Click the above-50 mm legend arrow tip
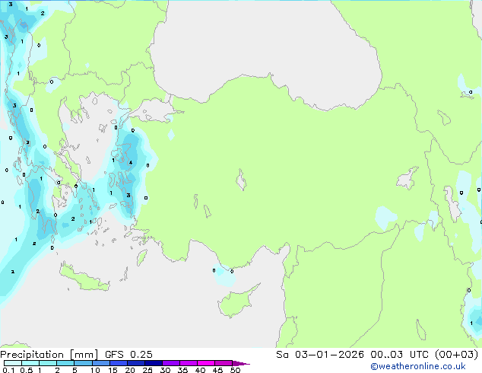Viewport: 482px width, 373px height. 241,363
